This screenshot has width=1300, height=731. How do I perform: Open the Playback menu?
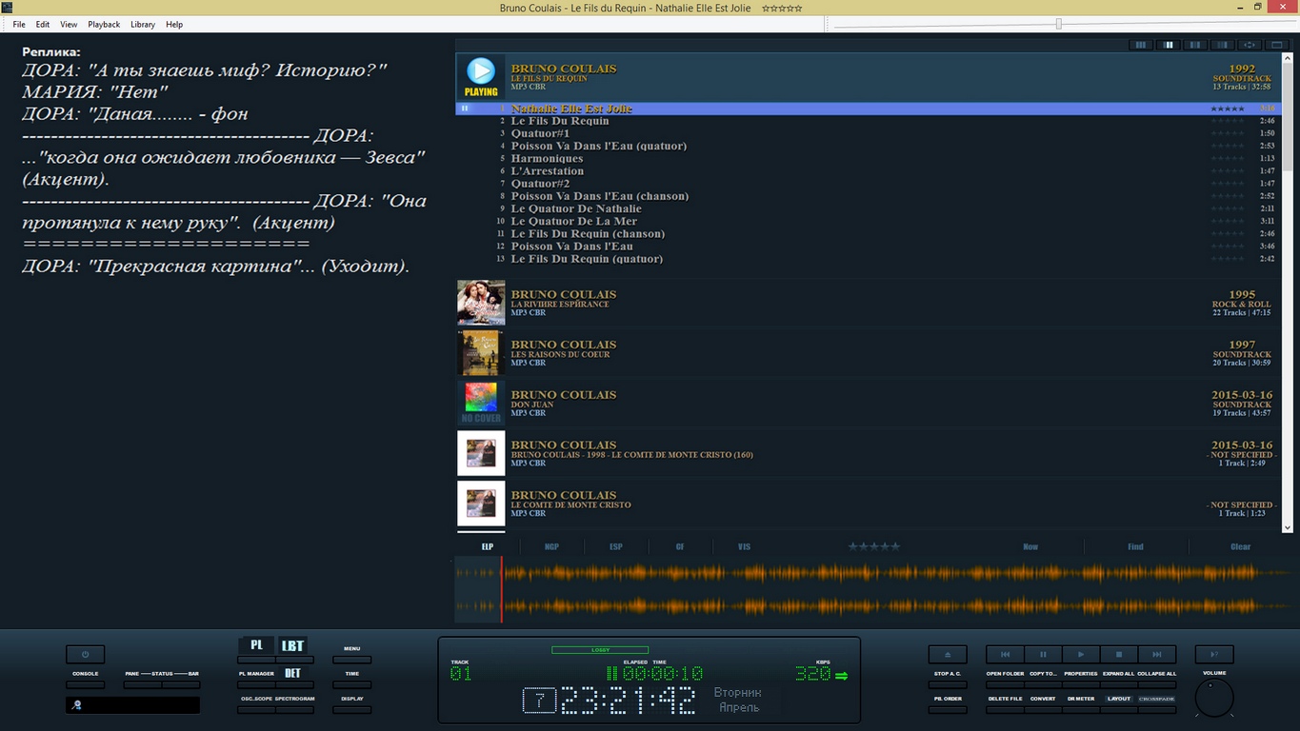coord(104,24)
